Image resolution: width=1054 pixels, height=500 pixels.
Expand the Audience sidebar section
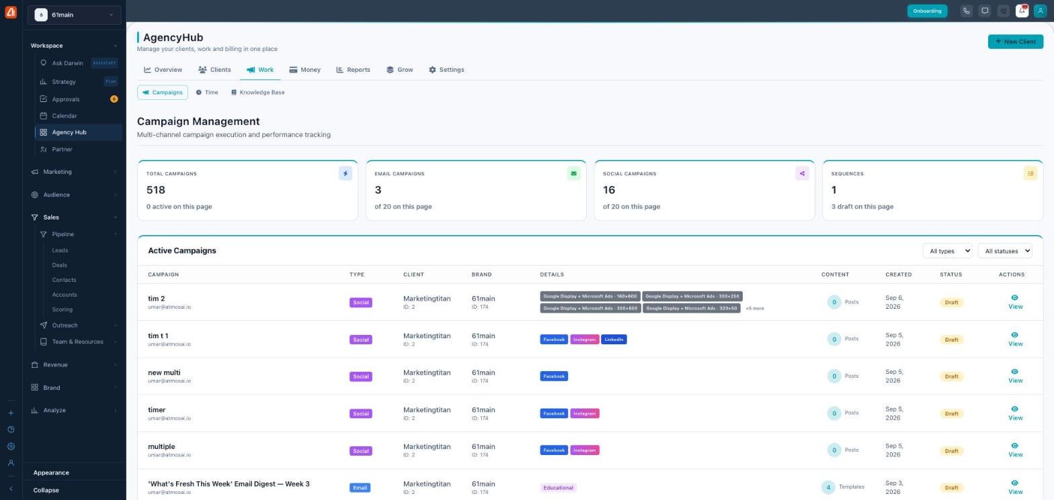tap(74, 195)
